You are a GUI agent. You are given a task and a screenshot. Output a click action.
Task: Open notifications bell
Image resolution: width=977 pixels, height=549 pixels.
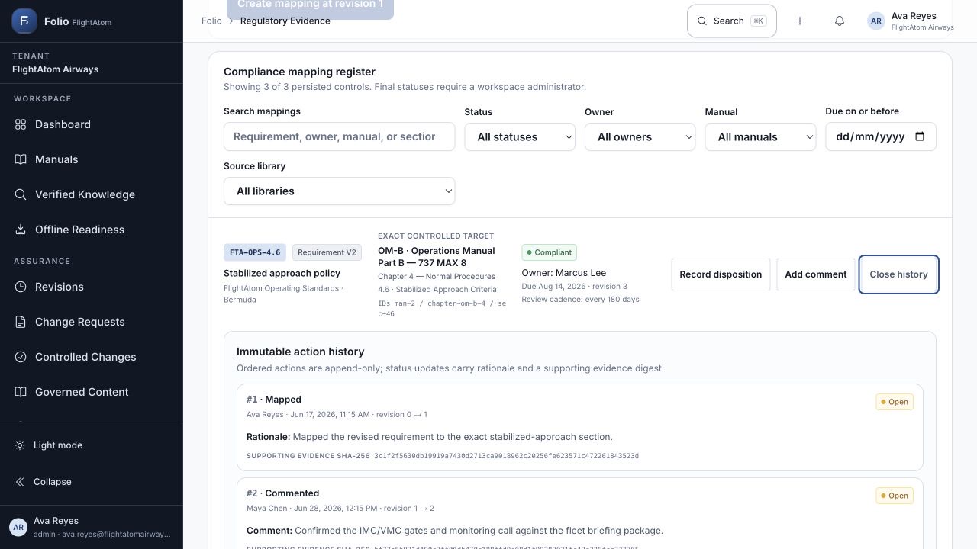point(840,21)
